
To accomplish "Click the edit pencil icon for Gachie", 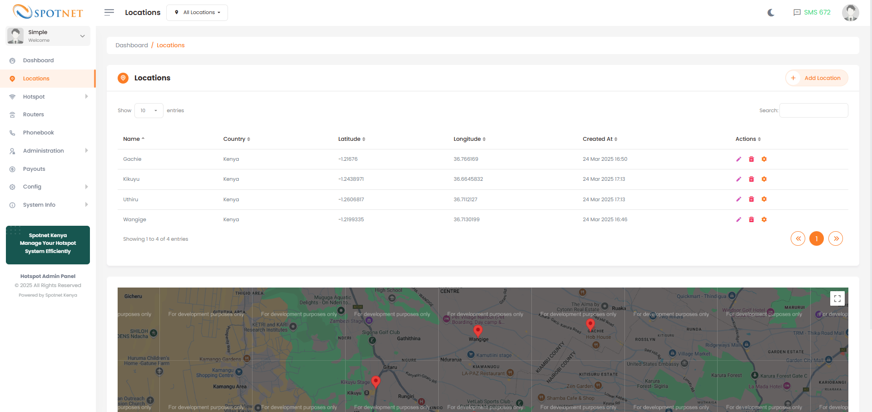I will click(x=738, y=159).
